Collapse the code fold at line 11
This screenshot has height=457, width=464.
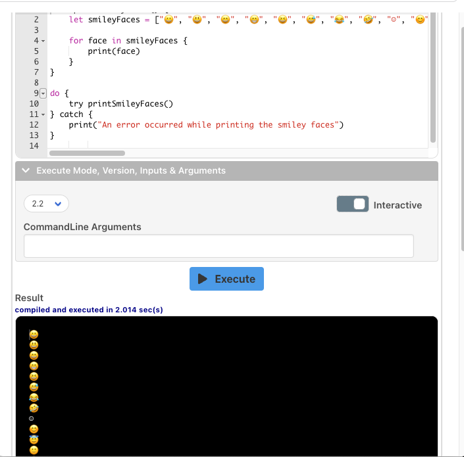coord(43,114)
